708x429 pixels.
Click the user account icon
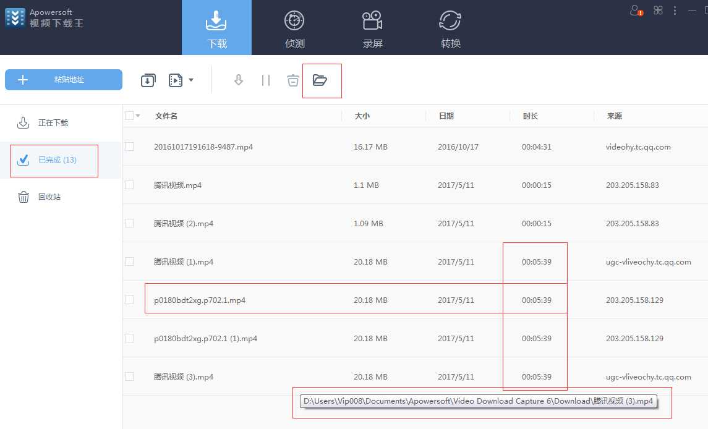click(636, 11)
